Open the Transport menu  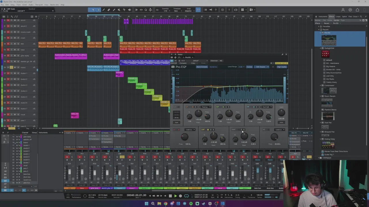[39, 5]
